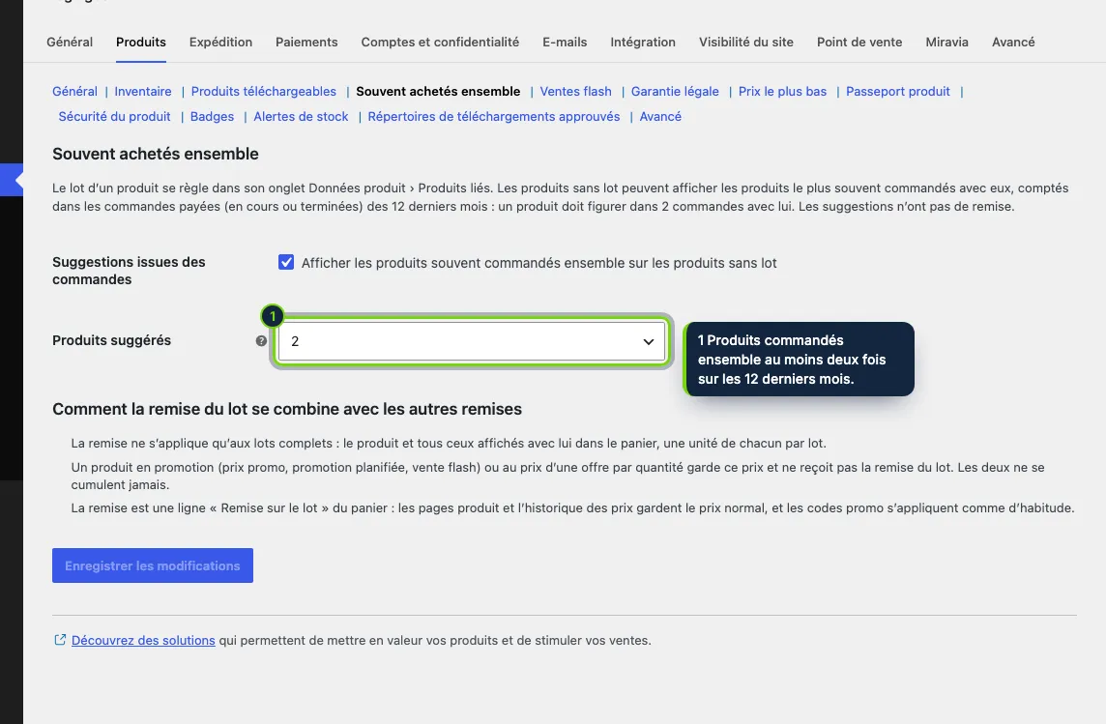1106x724 pixels.
Task: Uncheck Afficher les produits souvent commandés checkbox
Action: [285, 262]
